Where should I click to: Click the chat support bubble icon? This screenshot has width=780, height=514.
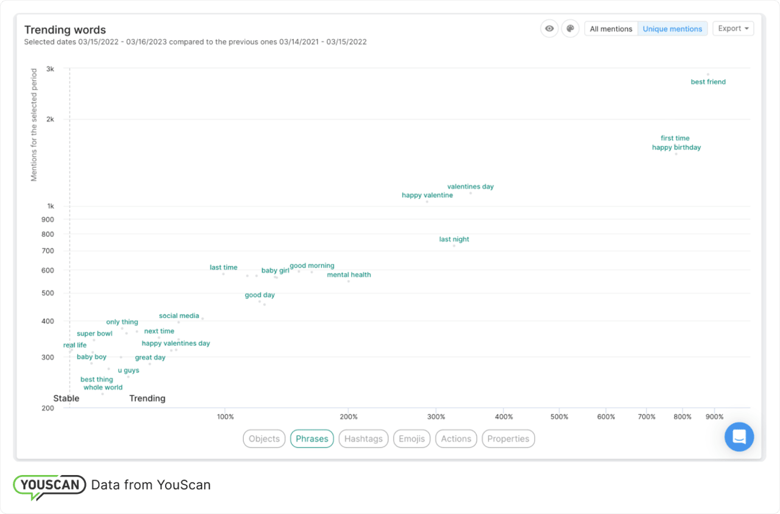click(x=739, y=437)
